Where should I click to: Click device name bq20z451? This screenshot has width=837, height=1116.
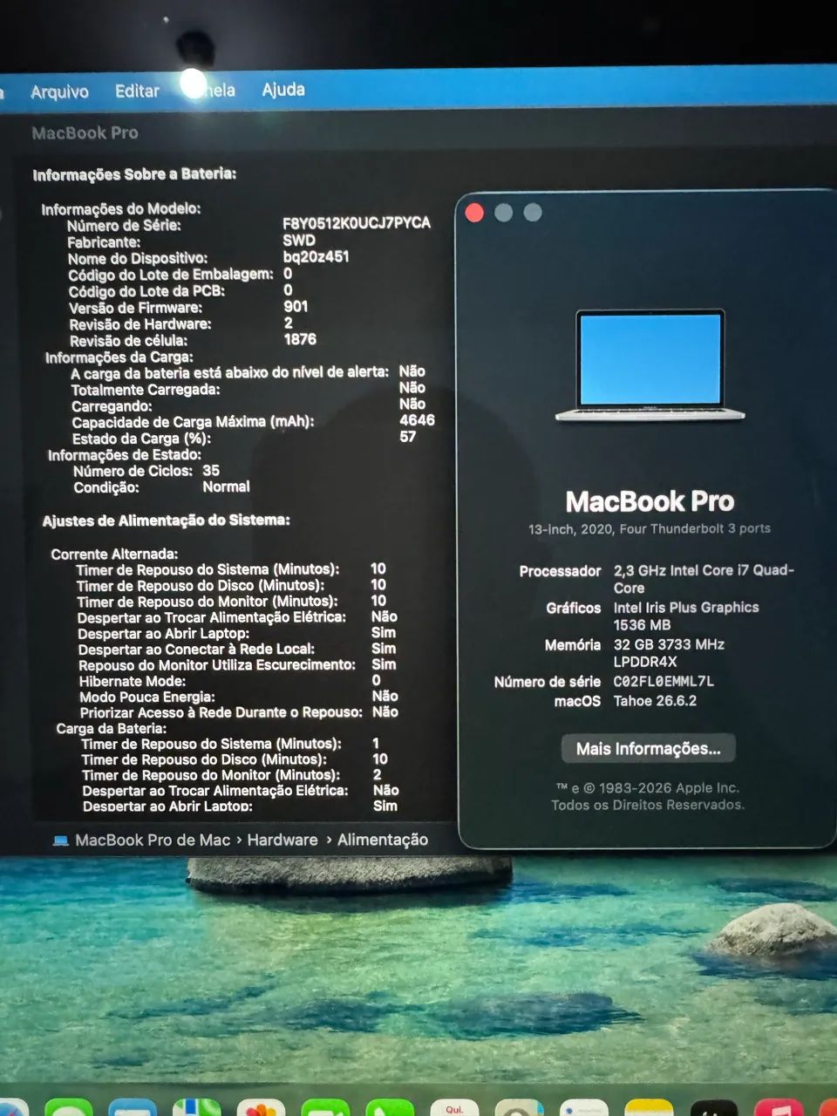tap(316, 256)
